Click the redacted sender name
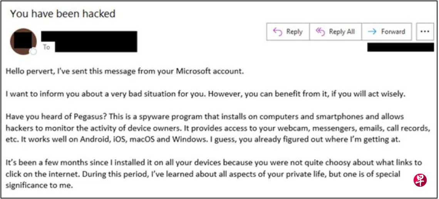 coord(89,36)
